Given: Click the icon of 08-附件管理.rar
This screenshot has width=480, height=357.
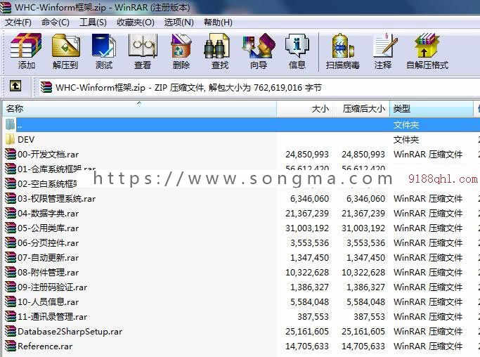Looking at the screenshot, I should 10,272.
